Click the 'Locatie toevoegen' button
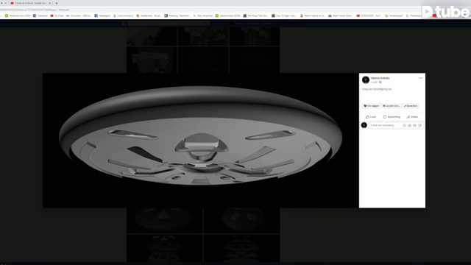Viewport: 471px width, 265px height. pos(392,106)
